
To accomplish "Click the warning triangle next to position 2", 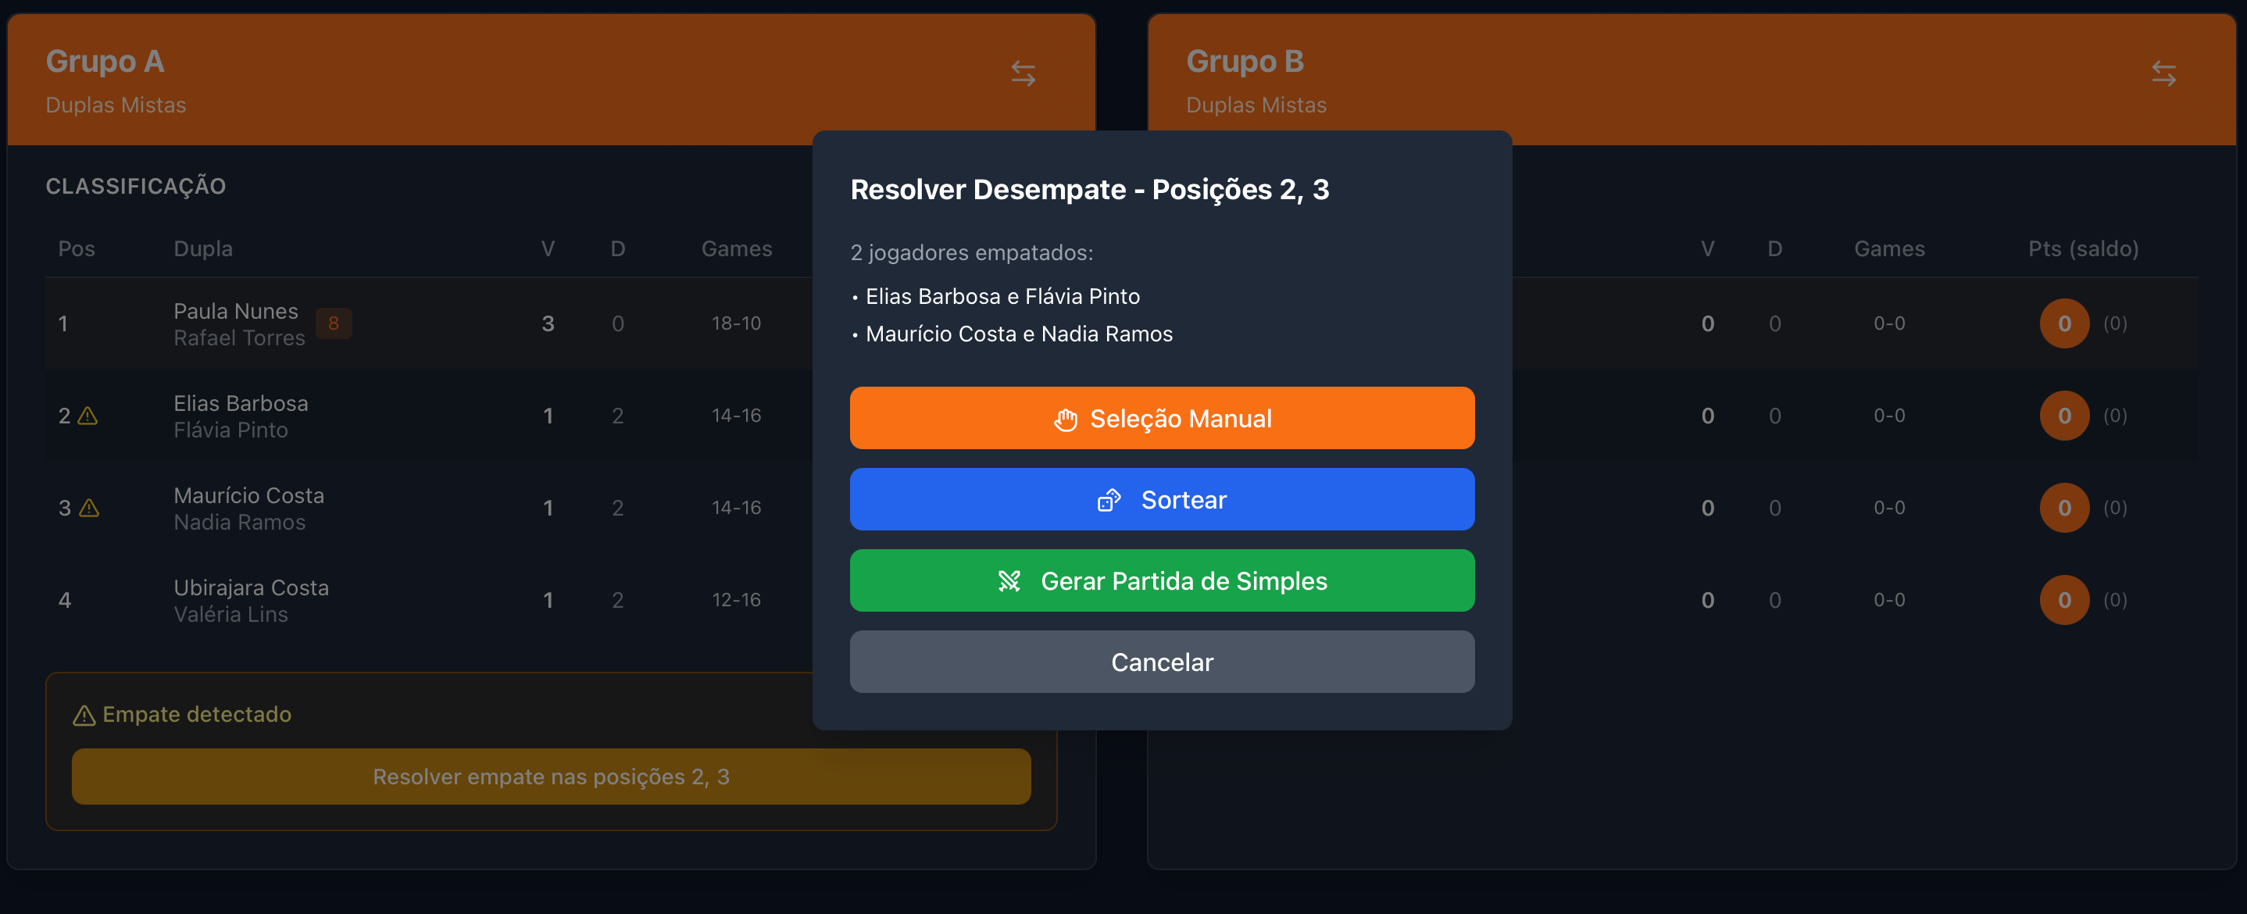I will (88, 417).
